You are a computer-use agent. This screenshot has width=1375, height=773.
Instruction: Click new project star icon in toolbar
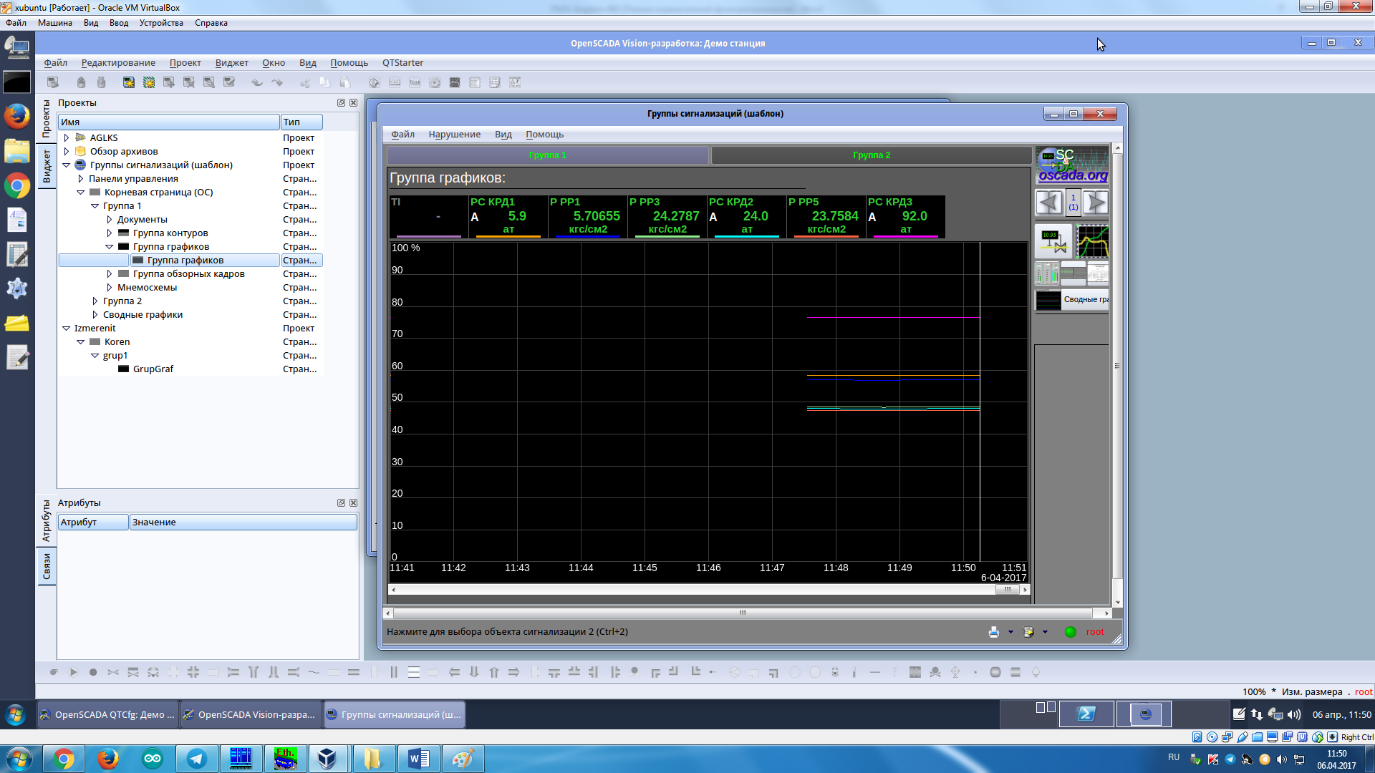(x=128, y=82)
